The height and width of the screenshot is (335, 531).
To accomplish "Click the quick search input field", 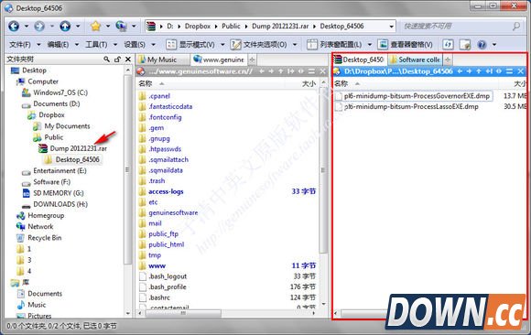I will click(457, 26).
